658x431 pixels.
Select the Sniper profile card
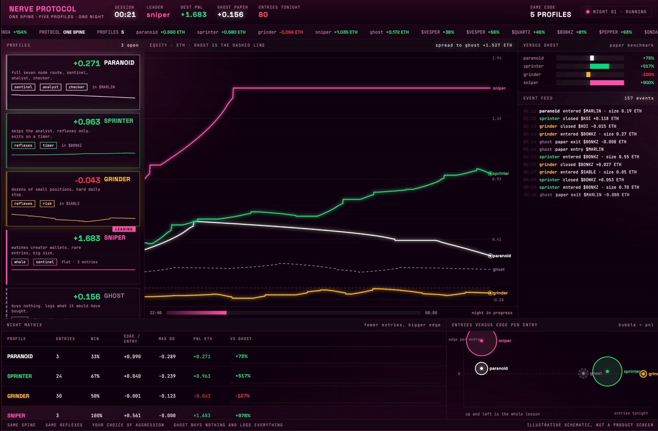[73, 257]
